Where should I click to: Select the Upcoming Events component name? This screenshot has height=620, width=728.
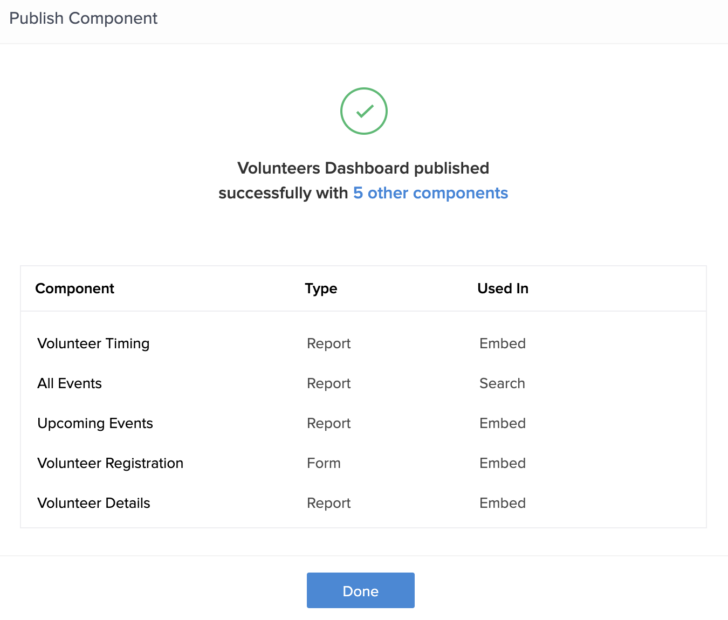[95, 423]
